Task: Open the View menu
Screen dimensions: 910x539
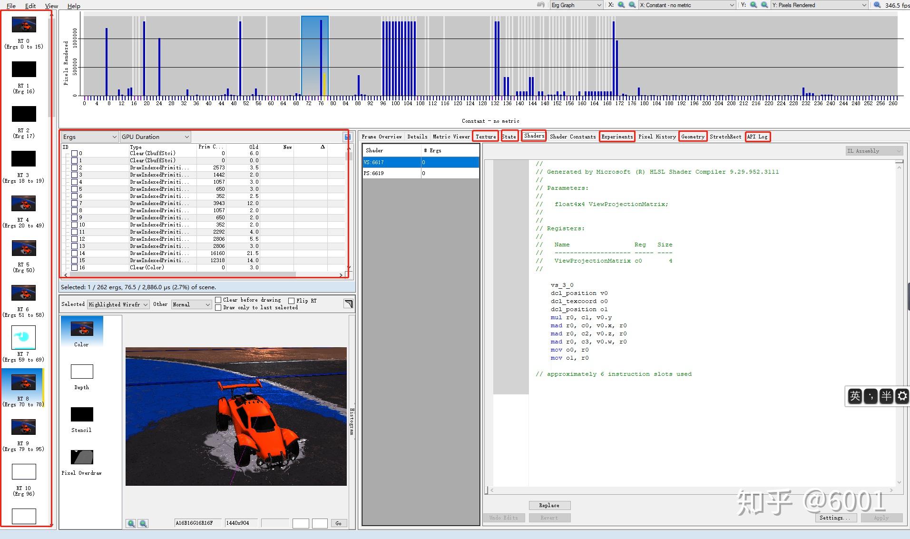Action: point(51,6)
